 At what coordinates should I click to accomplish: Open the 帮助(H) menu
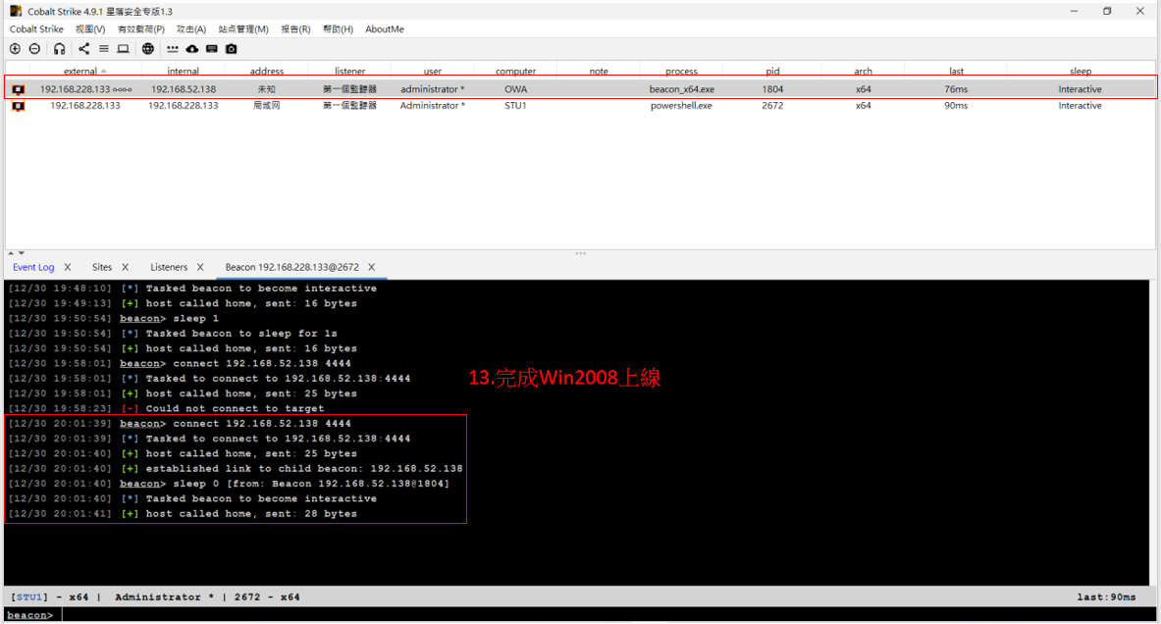click(x=338, y=28)
